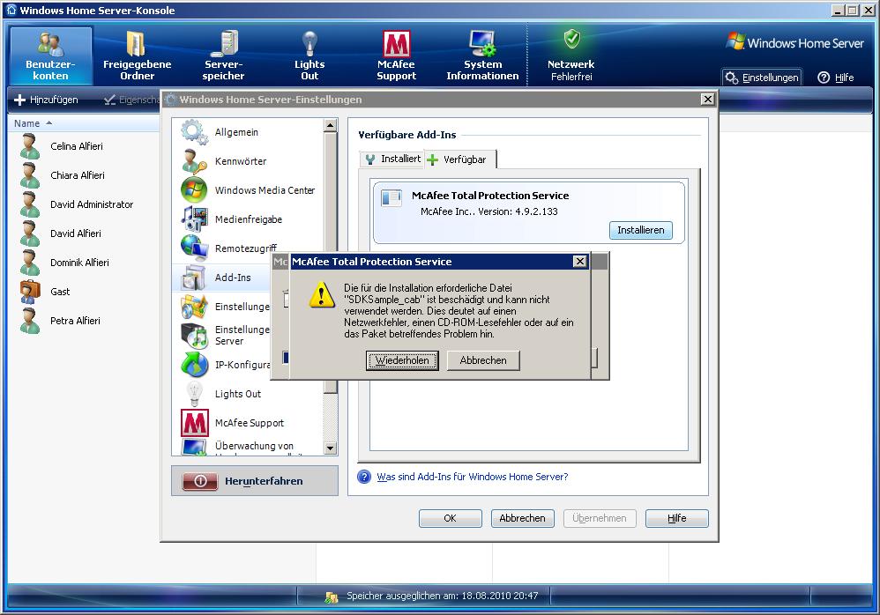Image resolution: width=880 pixels, height=615 pixels.
Task: Click the Medienfreigabe icon
Action: (194, 219)
